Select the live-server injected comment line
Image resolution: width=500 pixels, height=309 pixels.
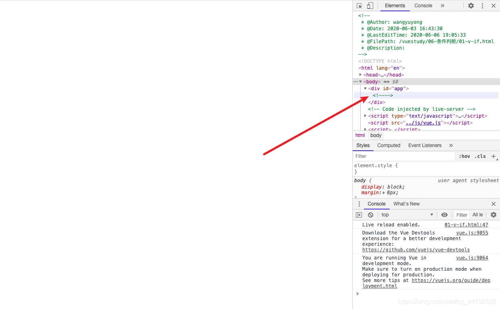tap(421, 109)
